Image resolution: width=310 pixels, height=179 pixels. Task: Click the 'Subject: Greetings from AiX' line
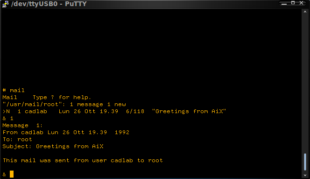53,146
